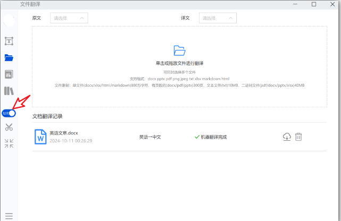Toggle the blue word-selection switch in sidebar
This screenshot has width=341, height=221.
click(9, 113)
